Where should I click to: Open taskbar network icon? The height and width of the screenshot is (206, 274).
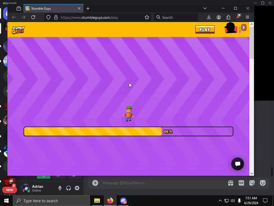226,201
